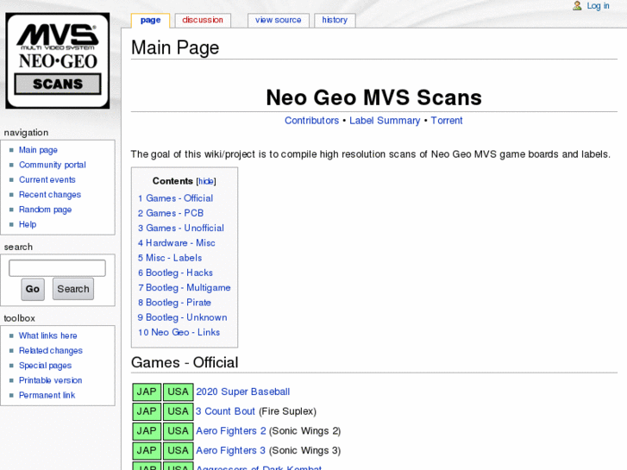
Task: Click the Search button
Action: tap(73, 289)
